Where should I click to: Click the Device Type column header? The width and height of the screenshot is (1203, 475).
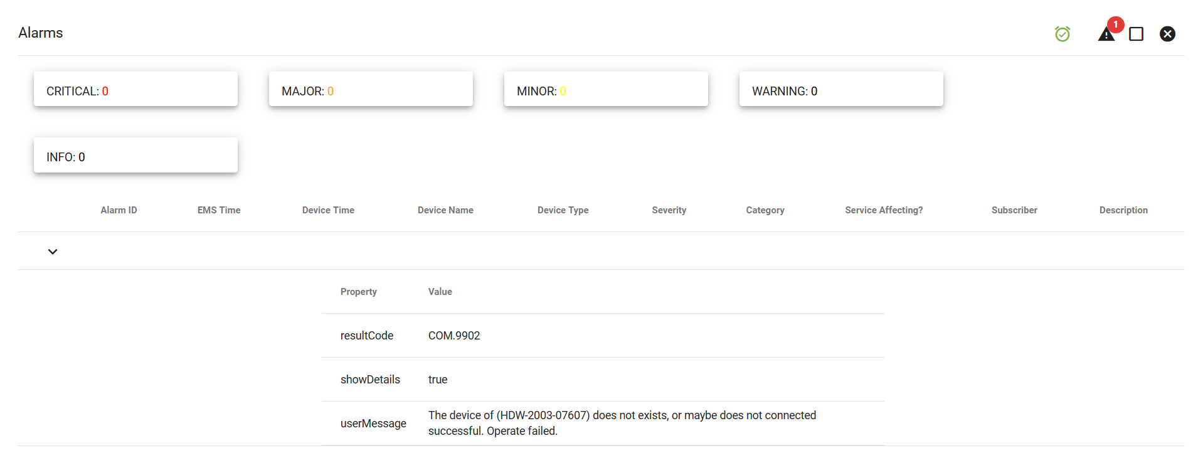tap(563, 210)
